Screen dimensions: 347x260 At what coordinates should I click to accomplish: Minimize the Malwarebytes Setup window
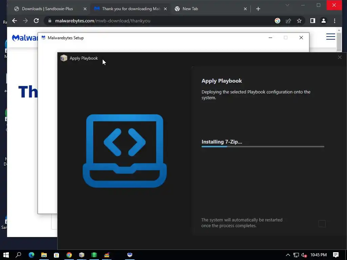[x=270, y=38]
